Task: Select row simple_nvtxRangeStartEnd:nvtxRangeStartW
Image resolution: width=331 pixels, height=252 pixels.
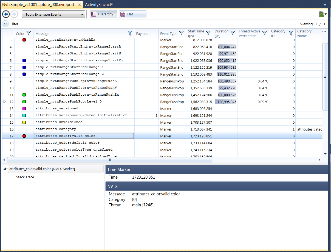Action: tap(162, 54)
